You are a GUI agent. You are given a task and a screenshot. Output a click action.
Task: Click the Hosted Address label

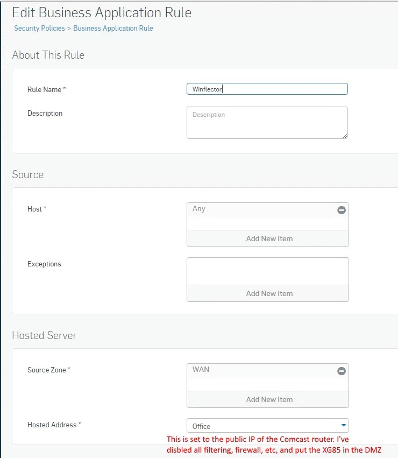pos(54,425)
